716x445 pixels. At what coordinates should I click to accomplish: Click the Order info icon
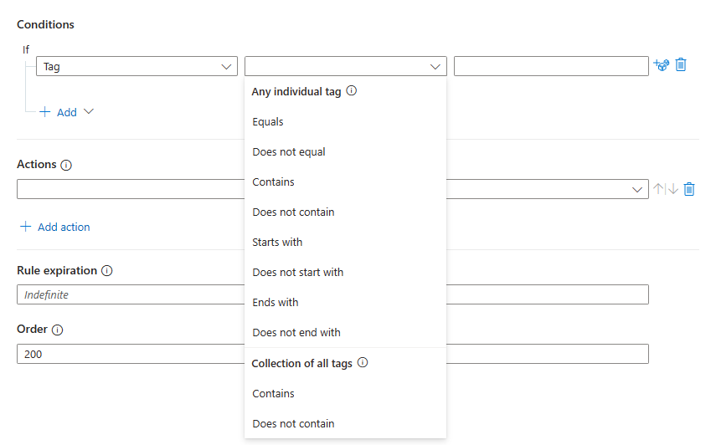pyautogui.click(x=57, y=330)
